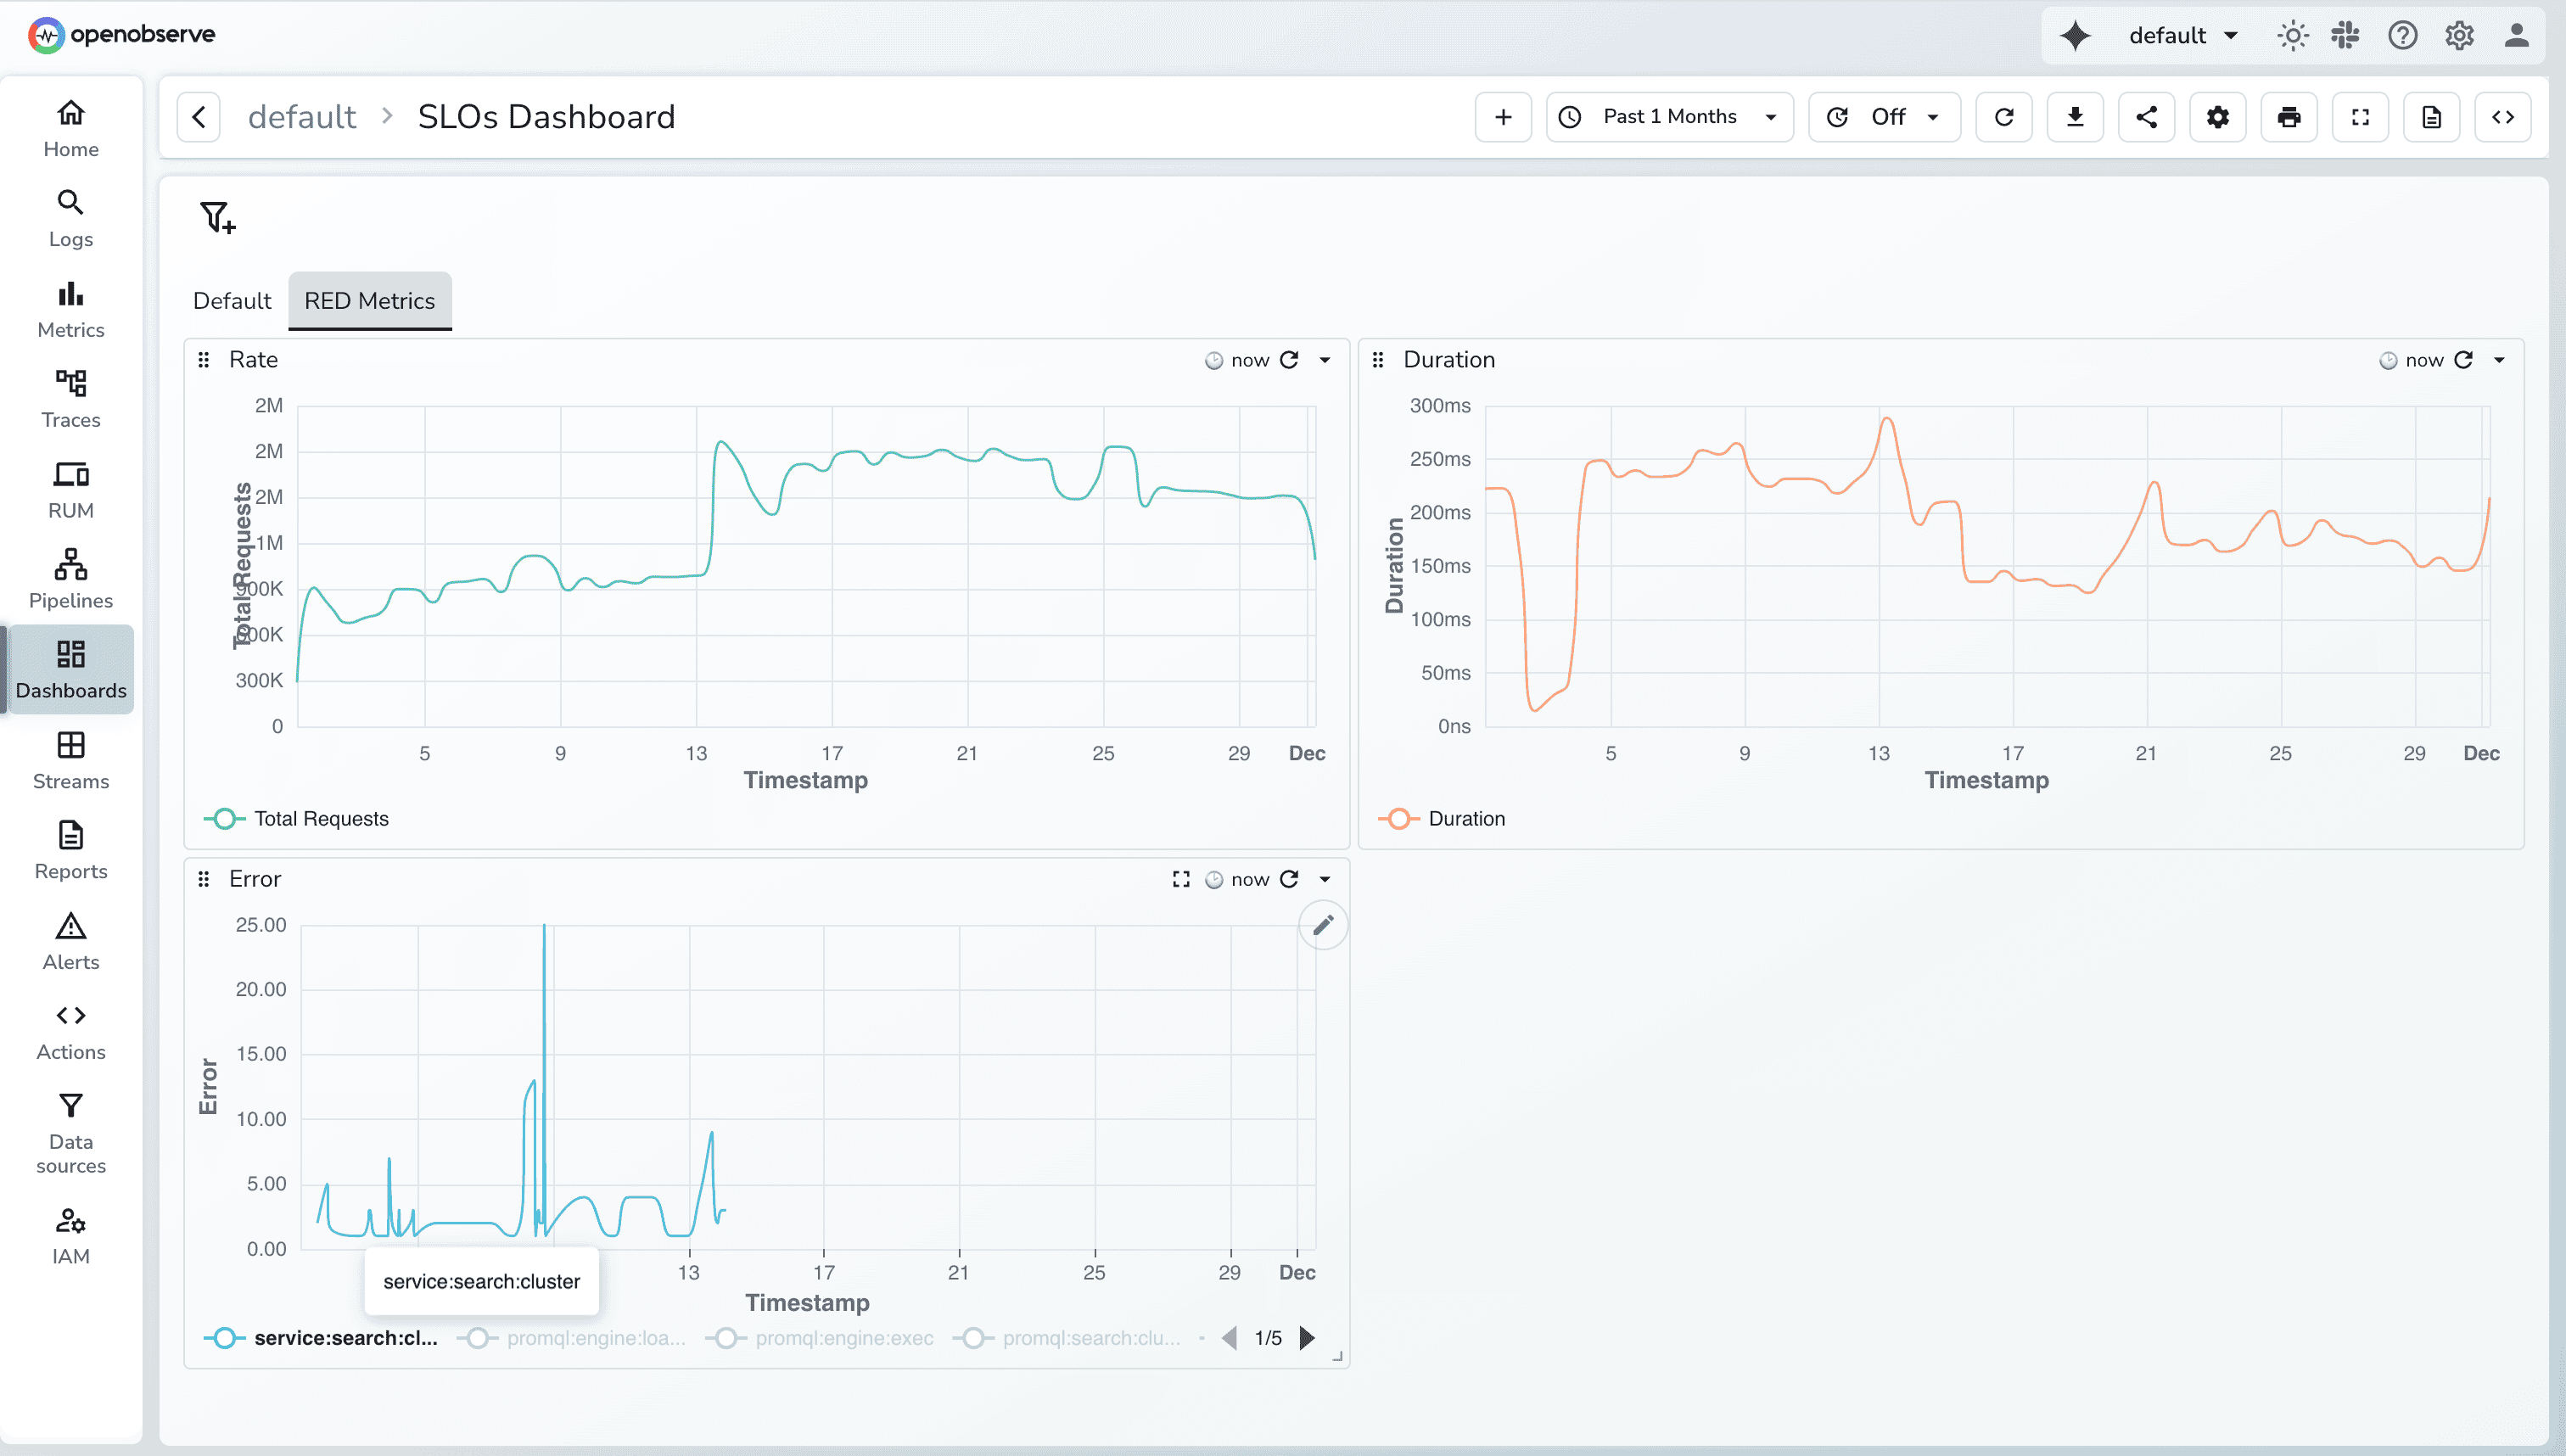The image size is (2566, 1456).
Task: Share the SLOs Dashboard
Action: (x=2146, y=116)
